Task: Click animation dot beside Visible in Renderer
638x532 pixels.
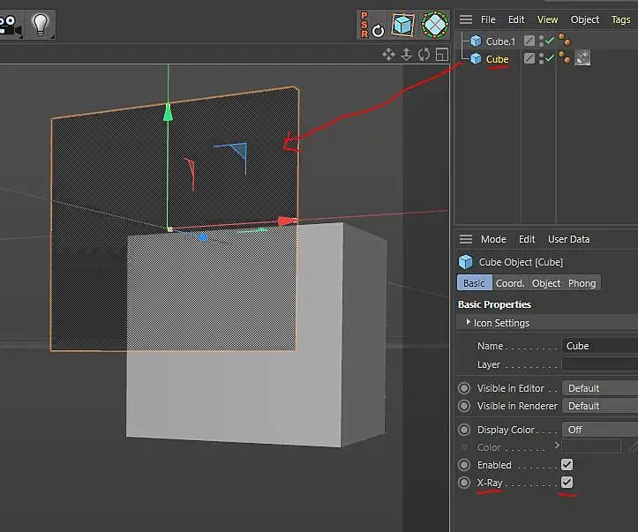Action: 464,406
